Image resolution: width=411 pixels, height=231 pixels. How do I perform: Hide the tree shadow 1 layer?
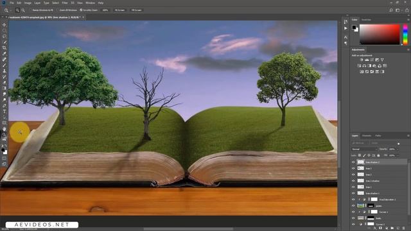(353, 193)
